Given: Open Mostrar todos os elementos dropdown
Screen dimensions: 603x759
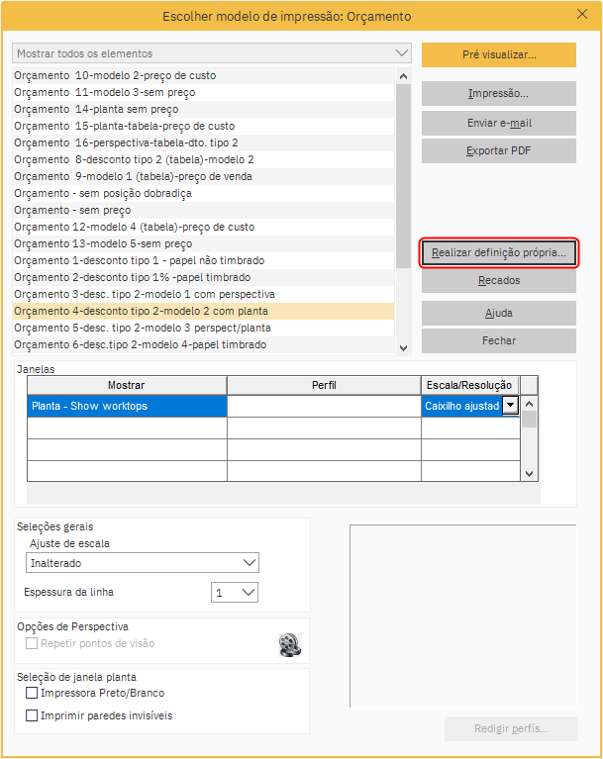Looking at the screenshot, I should [x=212, y=53].
